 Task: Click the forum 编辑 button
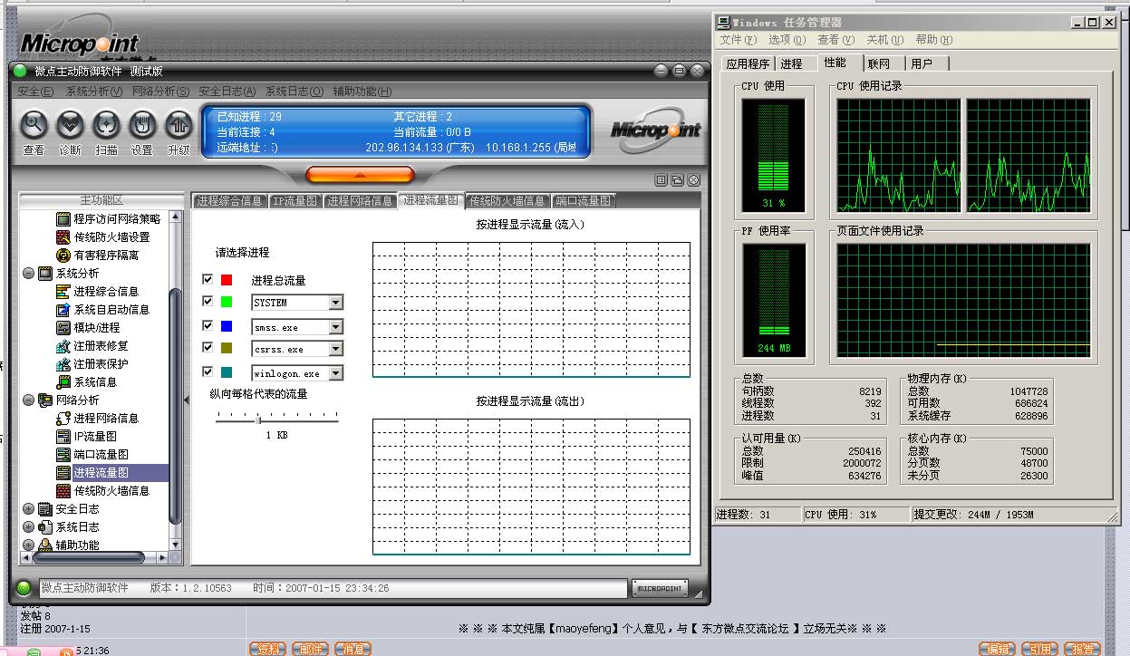(998, 649)
